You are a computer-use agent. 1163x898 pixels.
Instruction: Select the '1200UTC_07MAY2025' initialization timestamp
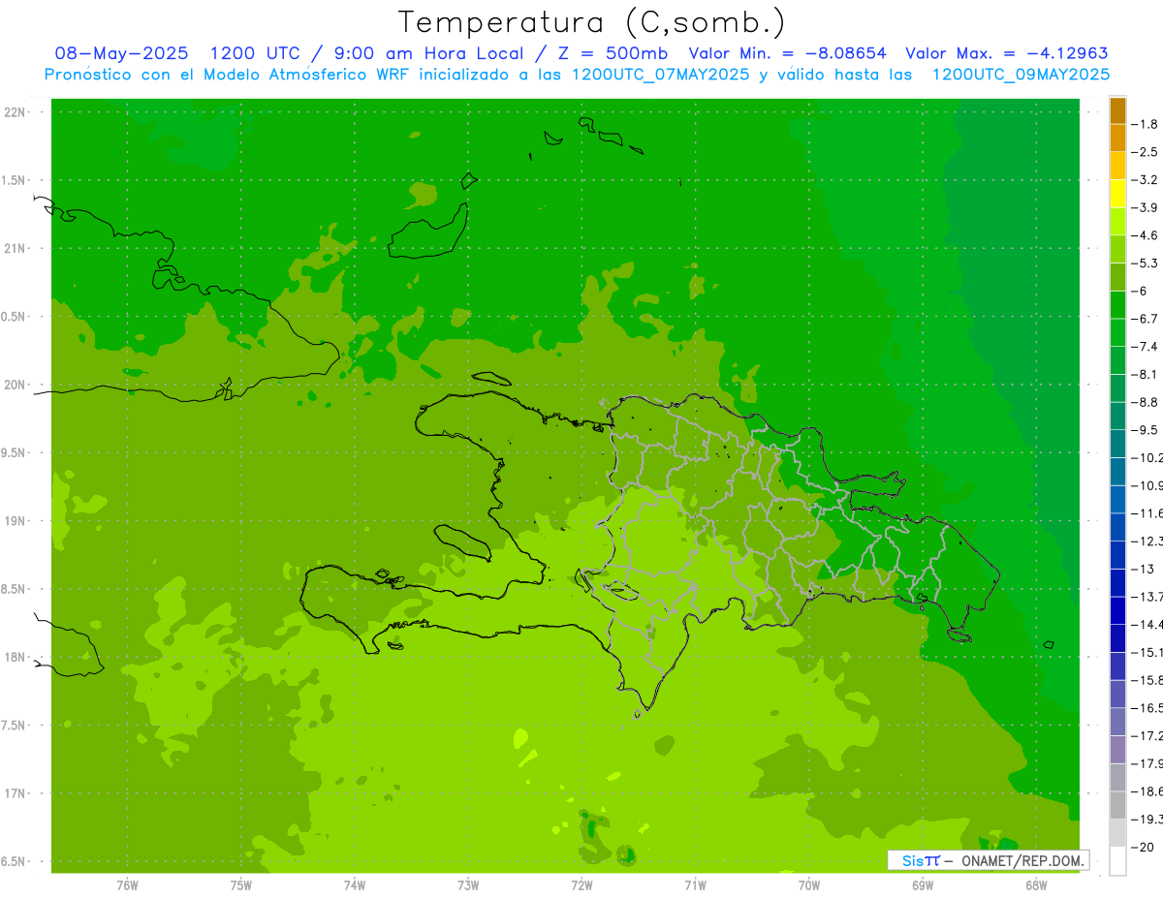click(661, 75)
